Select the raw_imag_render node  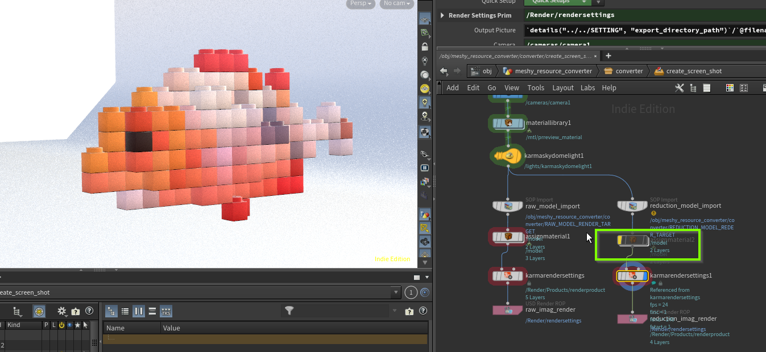coord(508,310)
